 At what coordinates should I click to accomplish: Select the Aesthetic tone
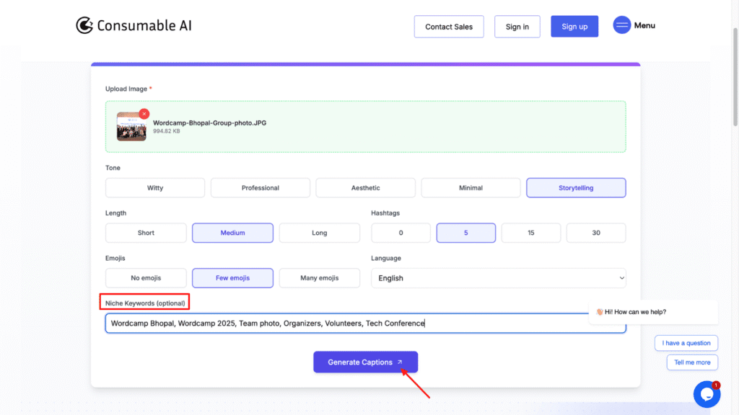[x=365, y=188]
